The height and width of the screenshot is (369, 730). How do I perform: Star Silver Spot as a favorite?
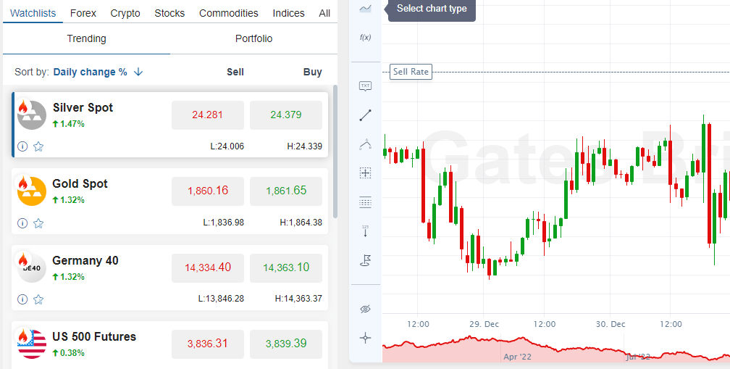coord(38,146)
